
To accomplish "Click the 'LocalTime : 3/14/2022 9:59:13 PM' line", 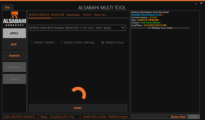I will (149, 25).
